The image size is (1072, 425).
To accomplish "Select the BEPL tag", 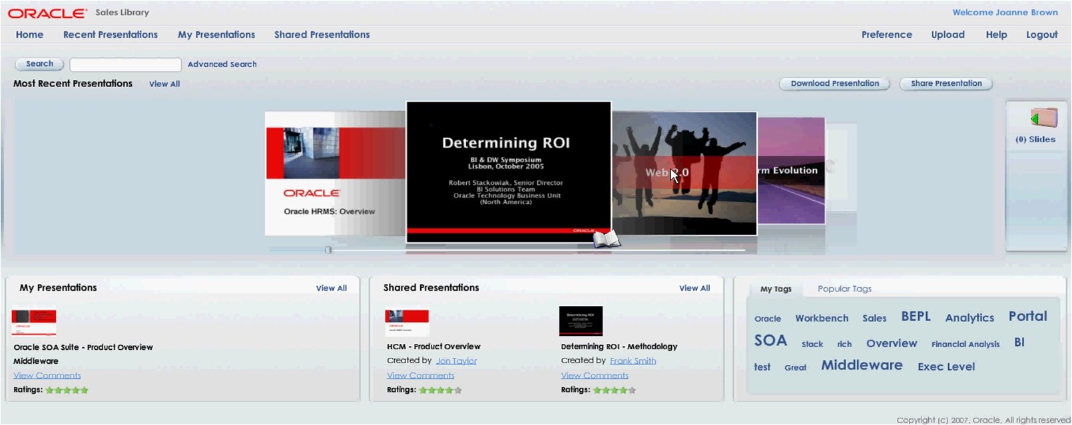I will coord(916,317).
